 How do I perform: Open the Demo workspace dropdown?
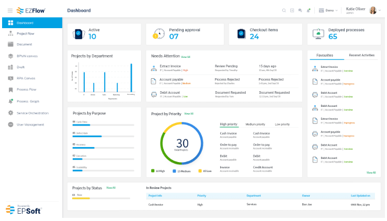coord(328,10)
